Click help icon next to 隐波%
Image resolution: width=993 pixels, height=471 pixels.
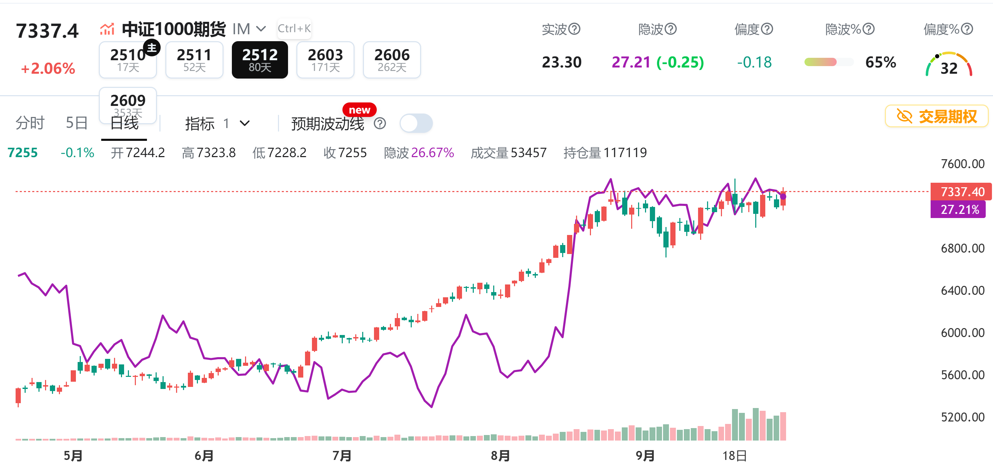pos(868,29)
